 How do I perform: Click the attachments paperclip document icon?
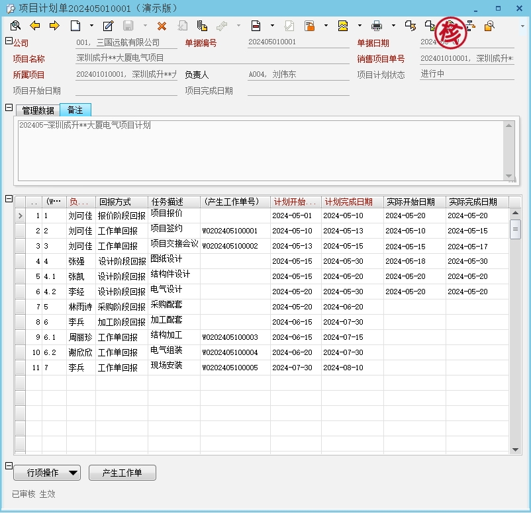[202, 26]
